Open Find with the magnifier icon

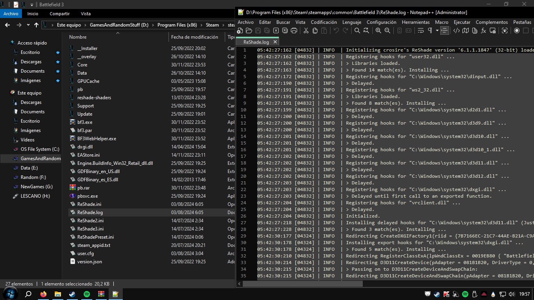[357, 30]
